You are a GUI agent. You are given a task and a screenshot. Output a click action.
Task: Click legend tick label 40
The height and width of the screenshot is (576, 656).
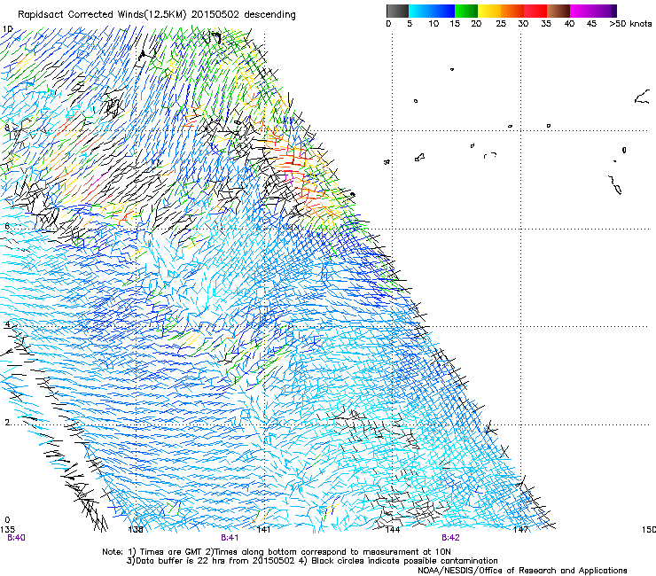569,24
